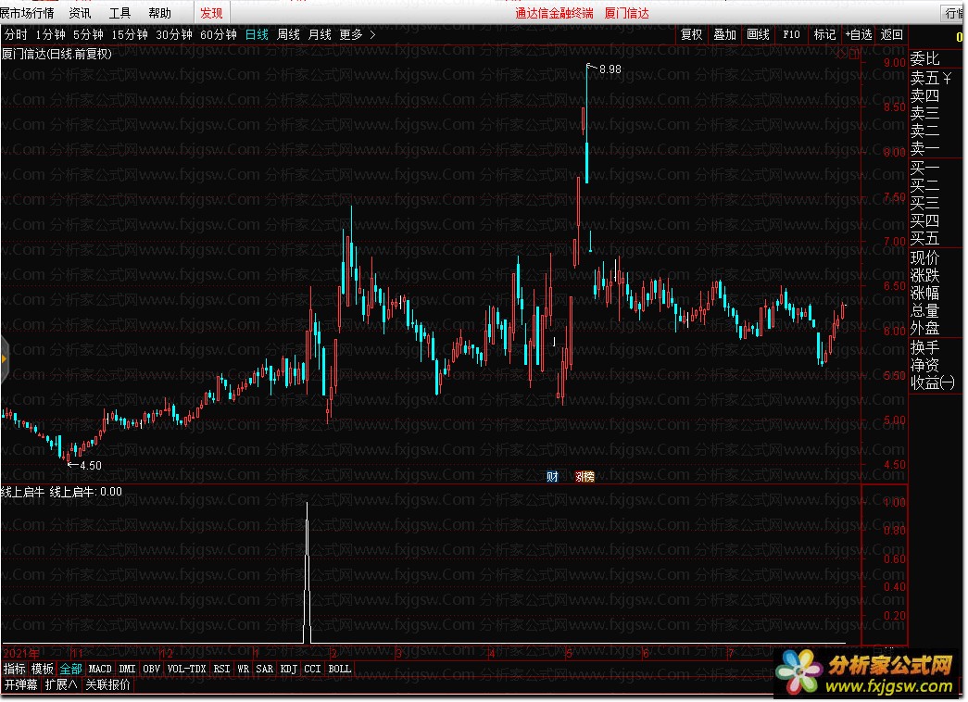Select the OBV indicator
968x702 pixels.
(x=151, y=669)
